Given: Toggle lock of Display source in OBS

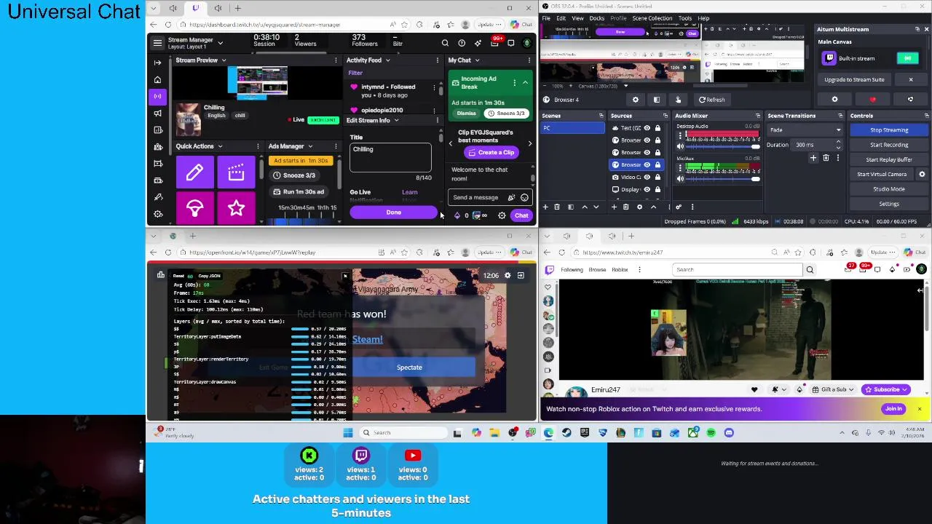Looking at the screenshot, I should [657, 189].
